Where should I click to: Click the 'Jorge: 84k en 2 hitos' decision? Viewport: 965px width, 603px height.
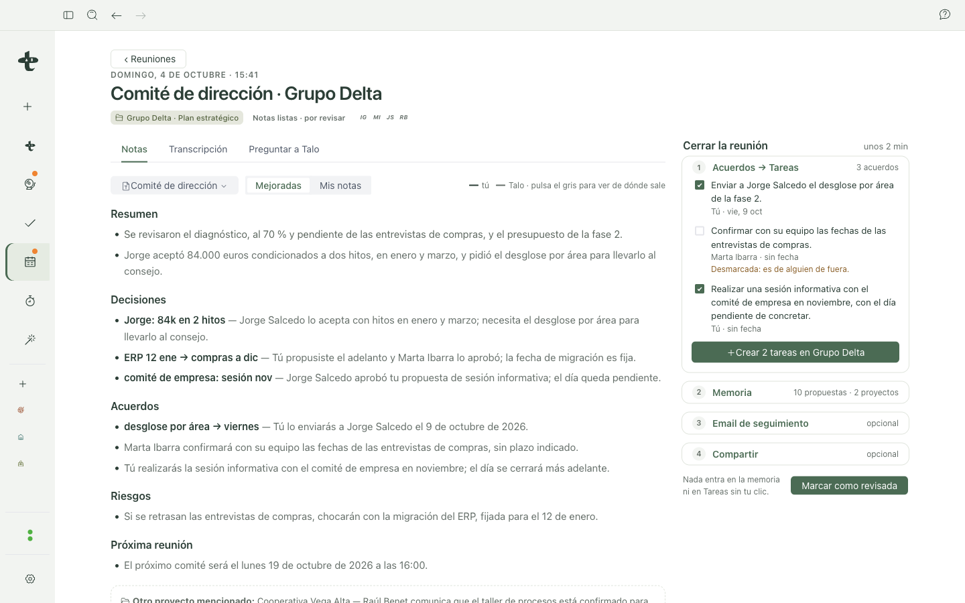(x=174, y=320)
